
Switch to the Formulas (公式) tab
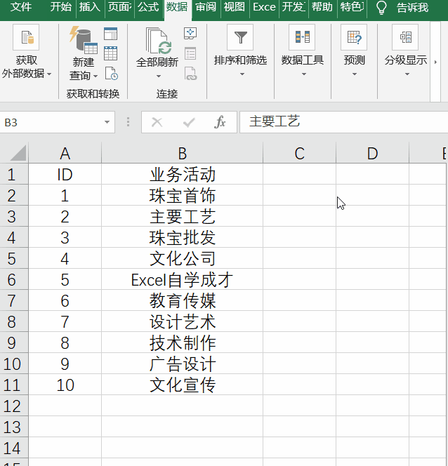coord(148,7)
